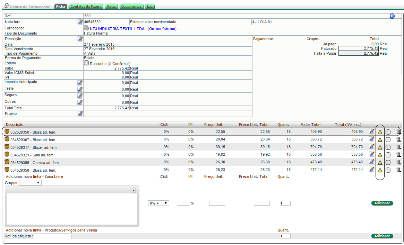Viewport: 404px width, 245px height.
Task: Click Adicionar button in Ref. da etiqueta row
Action: (x=382, y=236)
